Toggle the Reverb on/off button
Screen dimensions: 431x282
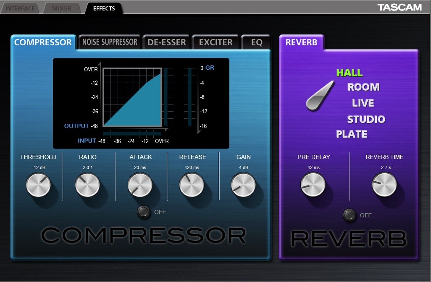click(x=350, y=215)
